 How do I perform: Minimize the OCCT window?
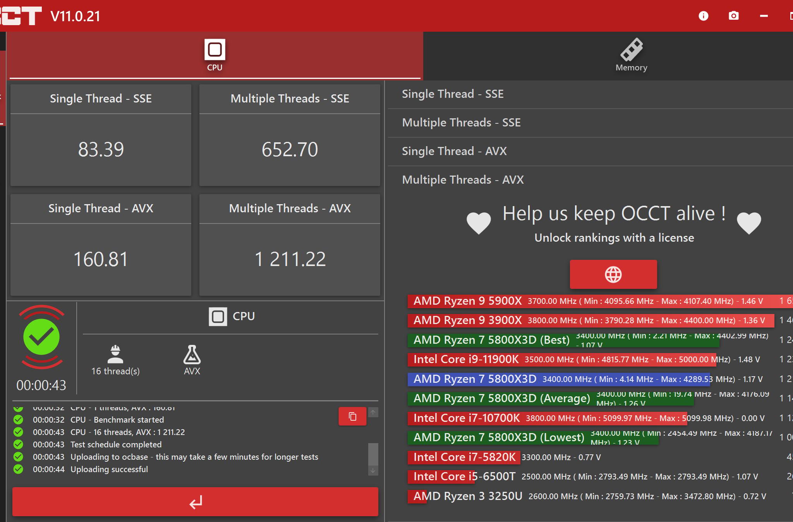pyautogui.click(x=764, y=16)
